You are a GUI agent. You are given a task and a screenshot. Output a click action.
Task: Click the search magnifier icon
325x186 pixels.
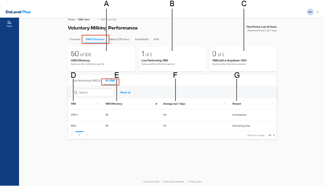click(x=76, y=92)
